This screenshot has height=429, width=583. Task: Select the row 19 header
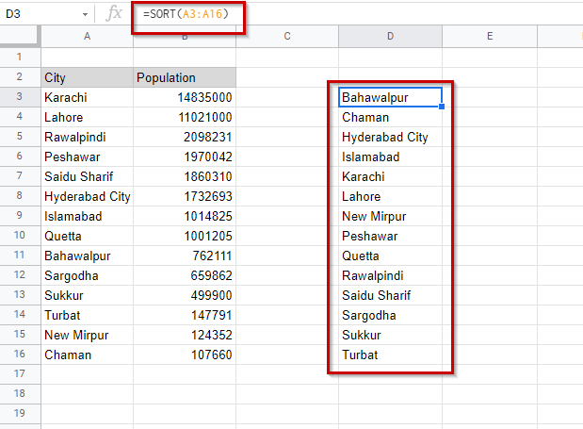pos(20,413)
